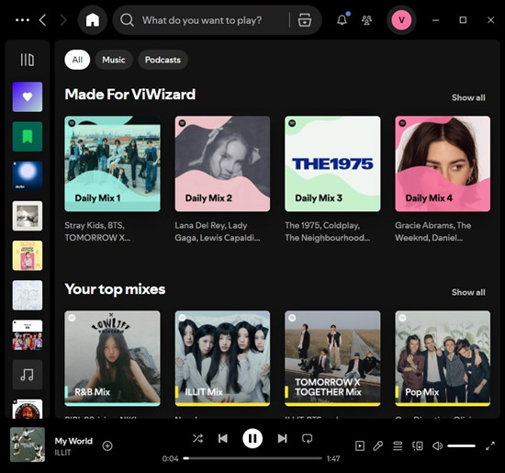The width and height of the screenshot is (505, 473).
Task: Select the Podcasts filter chip
Action: [163, 60]
